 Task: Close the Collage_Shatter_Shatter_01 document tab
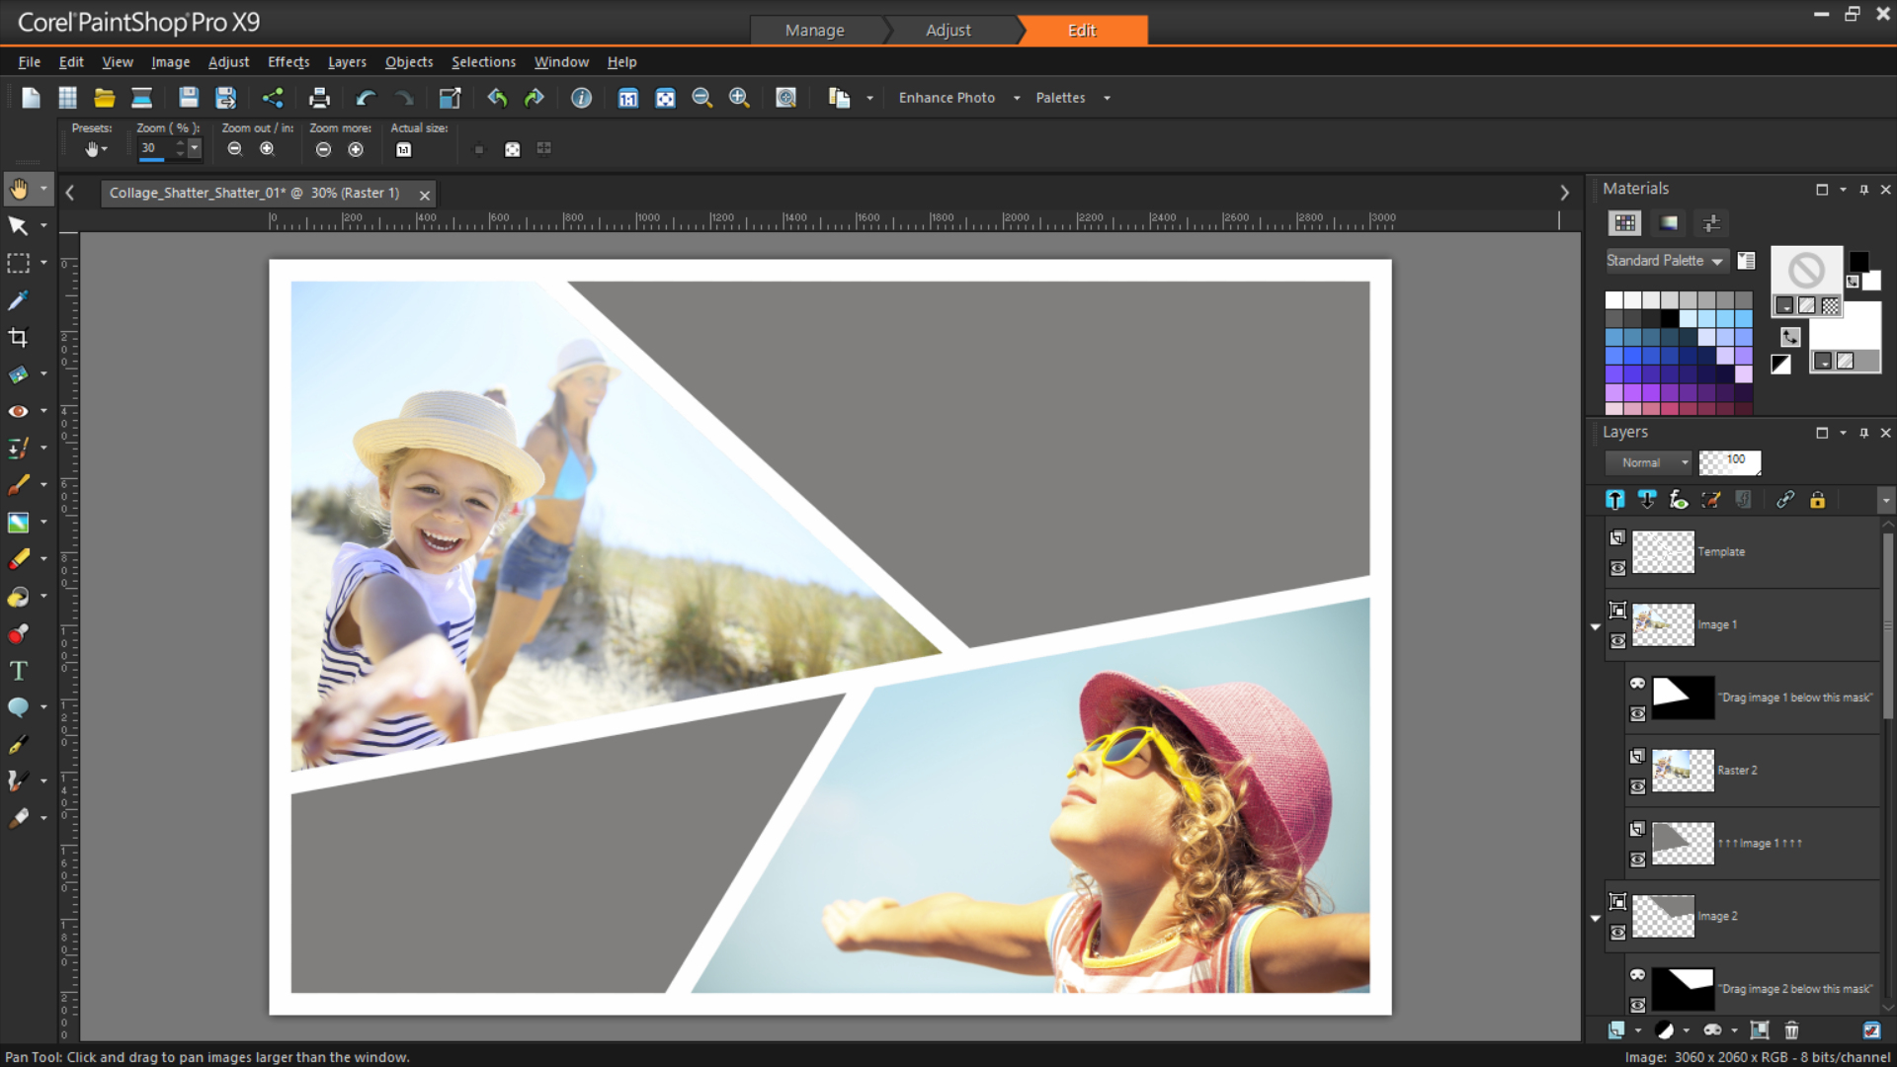pyautogui.click(x=425, y=195)
